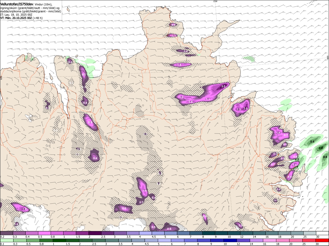Image resolution: width=329 pixels, height=246 pixels.
Task: Pick upper legend swatch between 9 and 10
Action: [x=221, y=233]
